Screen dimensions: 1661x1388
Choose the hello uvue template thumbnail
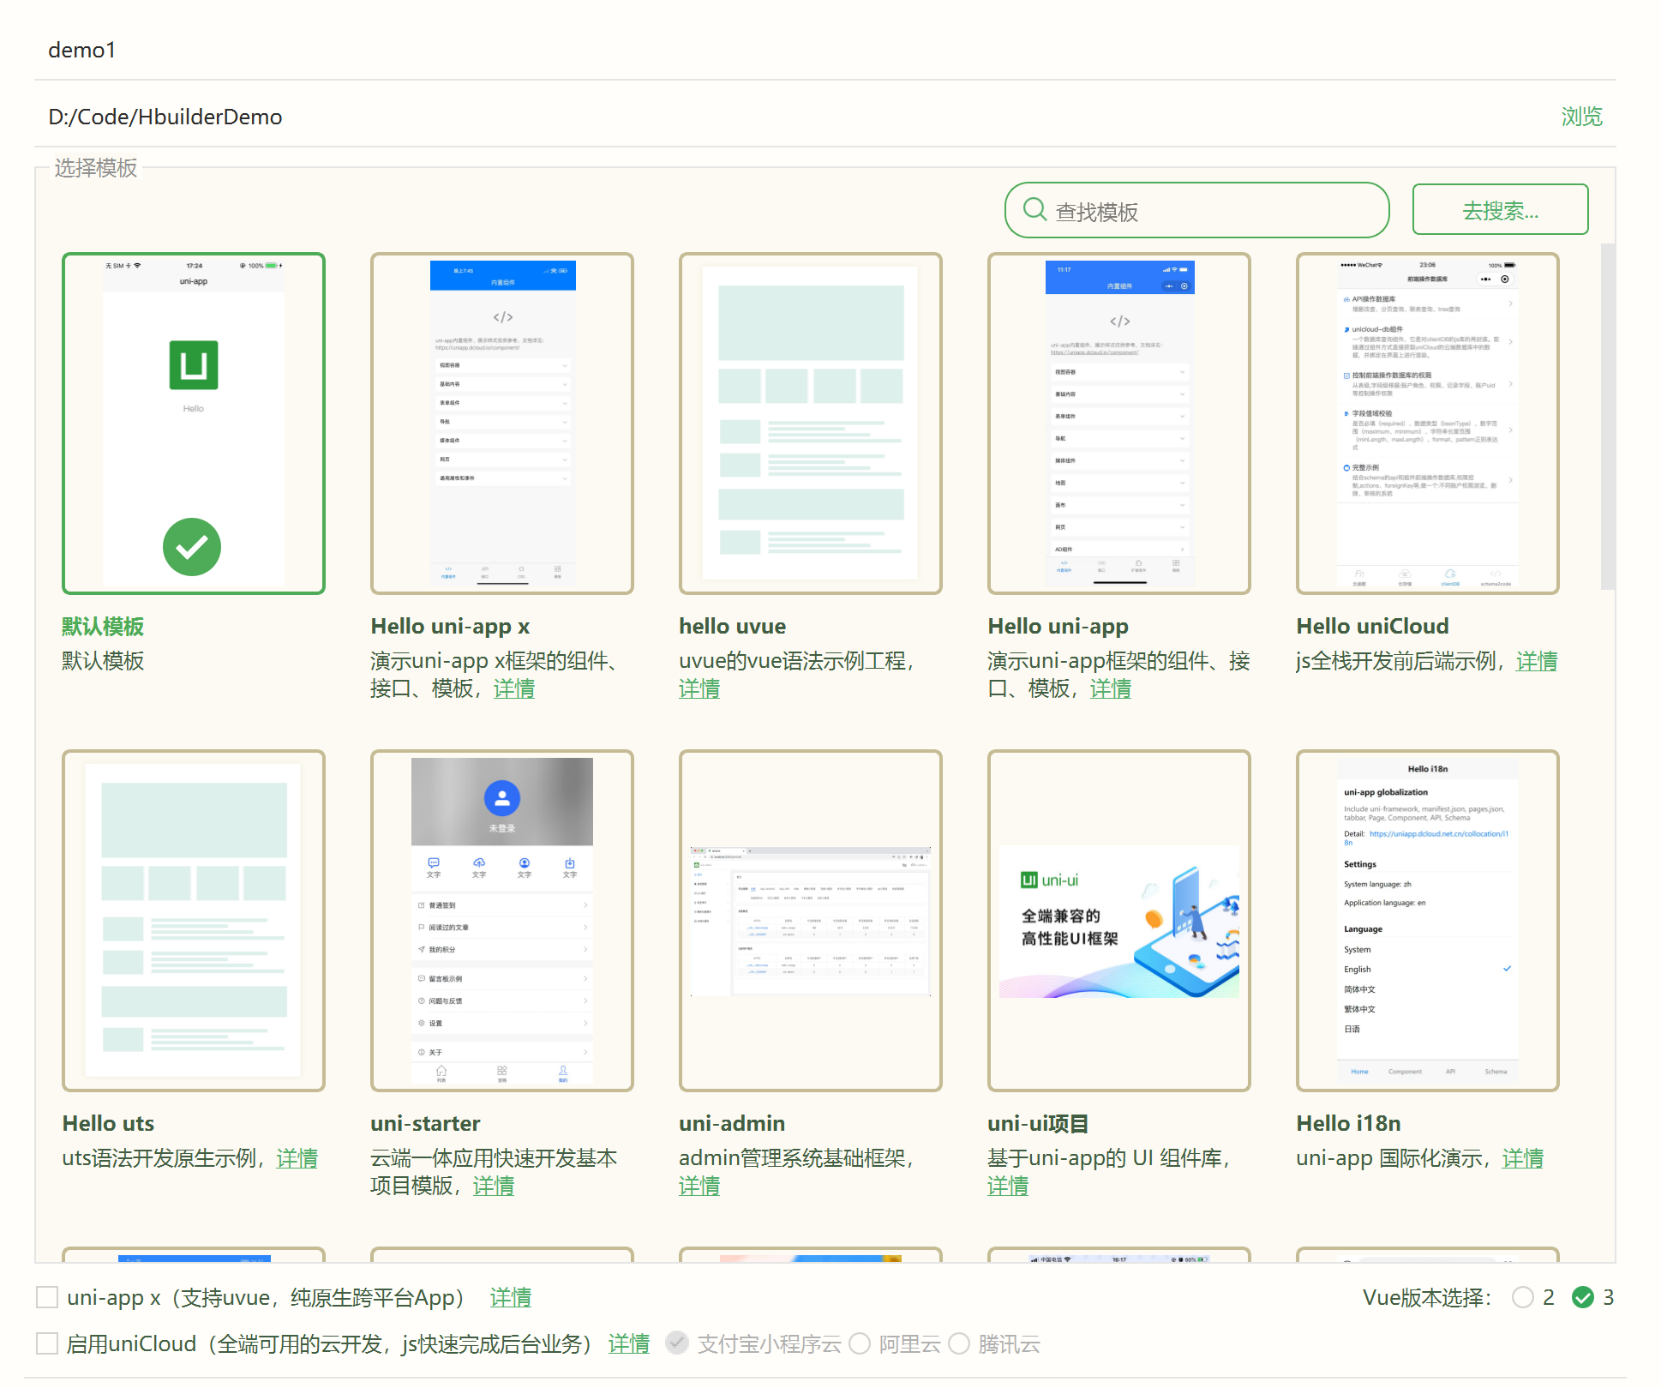[811, 424]
